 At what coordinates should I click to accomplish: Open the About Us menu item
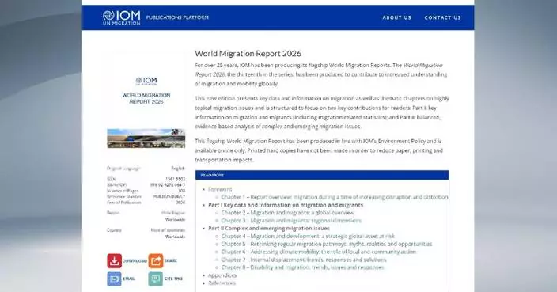(397, 17)
